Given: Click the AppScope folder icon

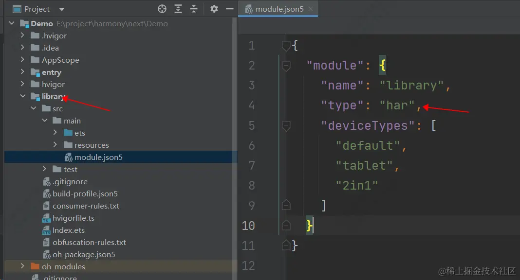Looking at the screenshot, I should point(35,60).
